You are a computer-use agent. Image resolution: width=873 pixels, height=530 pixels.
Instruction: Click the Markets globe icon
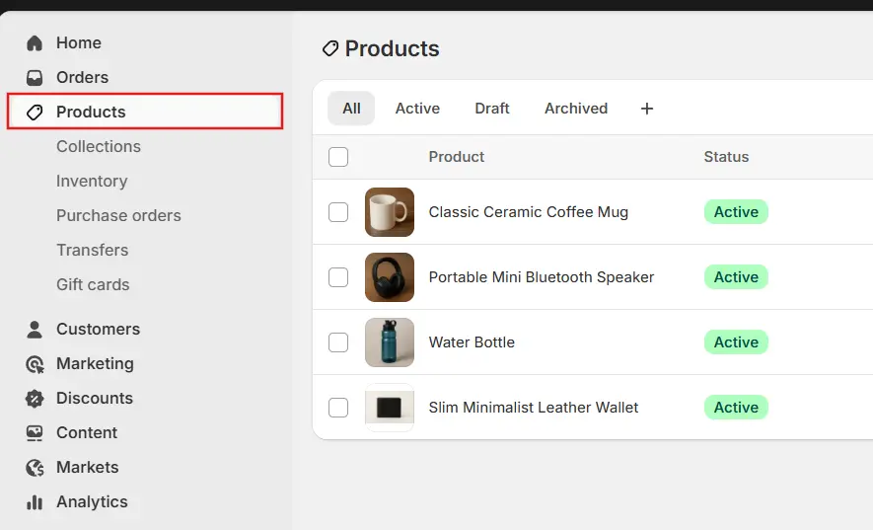coord(35,468)
